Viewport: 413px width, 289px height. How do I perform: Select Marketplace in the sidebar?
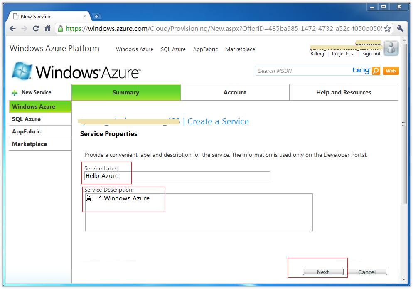(40, 144)
